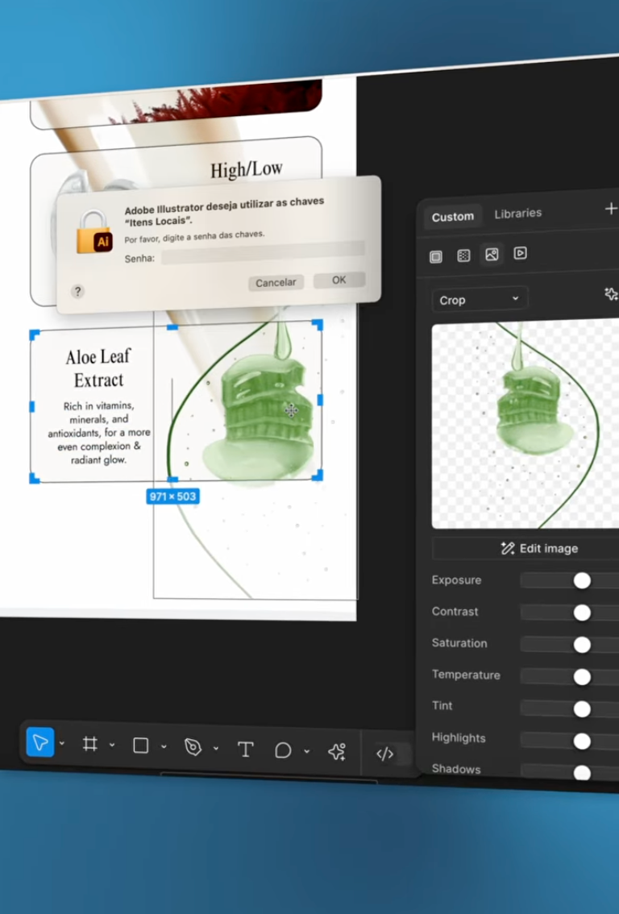This screenshot has height=914, width=619.
Task: Click the Contrast slider handle
Action: click(x=582, y=613)
